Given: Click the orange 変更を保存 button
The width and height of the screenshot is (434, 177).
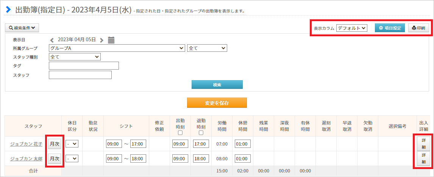Looking at the screenshot, I should pyautogui.click(x=217, y=102).
